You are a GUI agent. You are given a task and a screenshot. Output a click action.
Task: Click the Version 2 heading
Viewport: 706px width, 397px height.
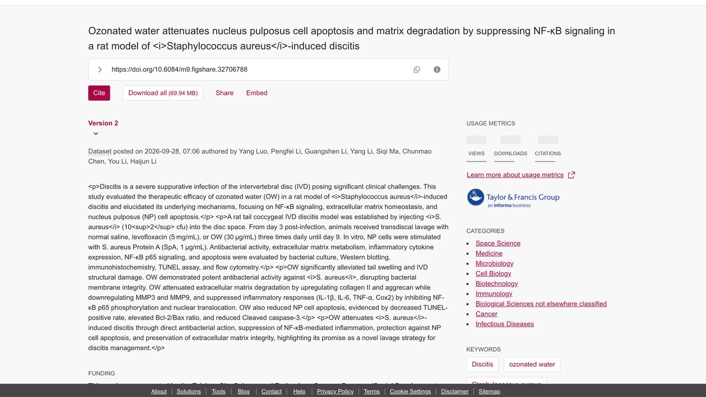point(103,123)
